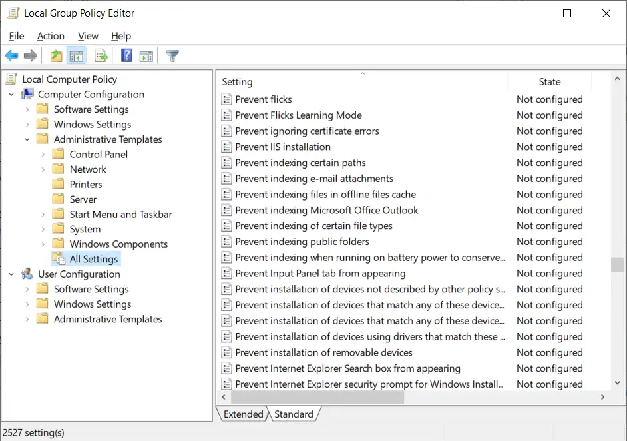Click the All Settings folder icon
The width and height of the screenshot is (627, 441).
tap(59, 259)
